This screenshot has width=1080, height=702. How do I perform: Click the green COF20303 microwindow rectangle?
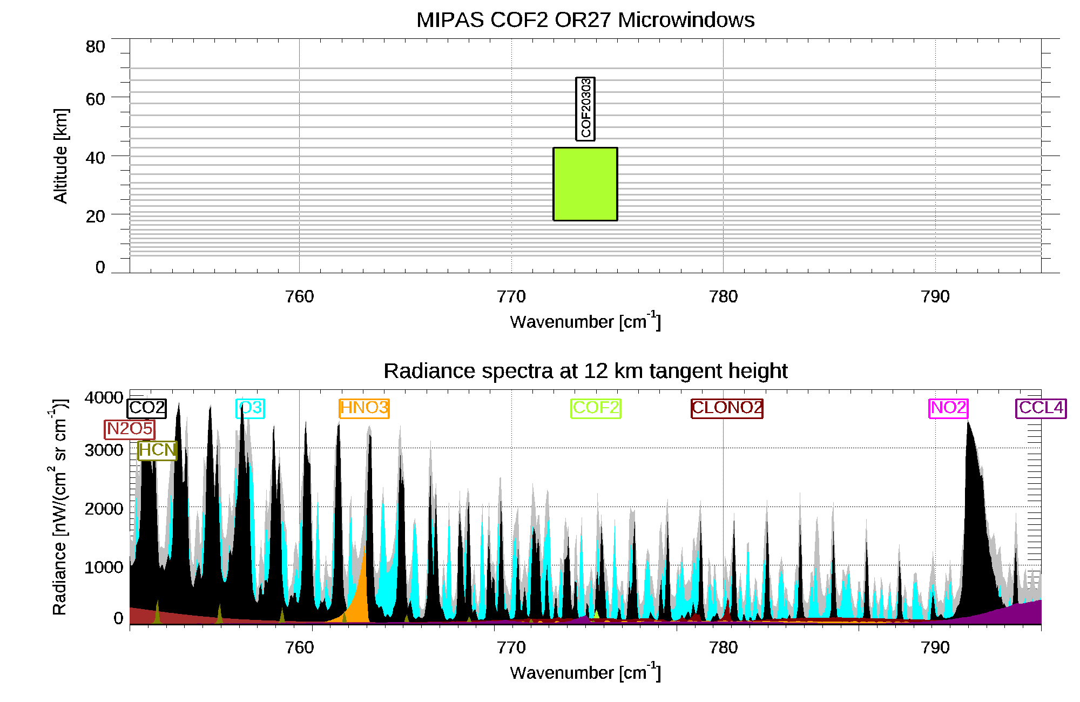(585, 184)
